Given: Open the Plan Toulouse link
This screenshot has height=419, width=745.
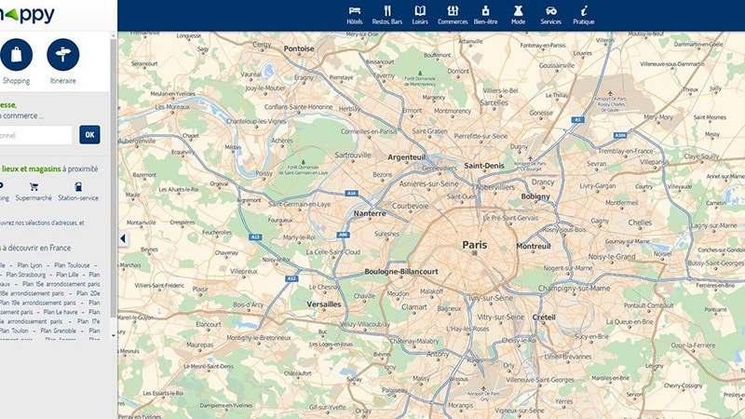Looking at the screenshot, I should coord(72,265).
